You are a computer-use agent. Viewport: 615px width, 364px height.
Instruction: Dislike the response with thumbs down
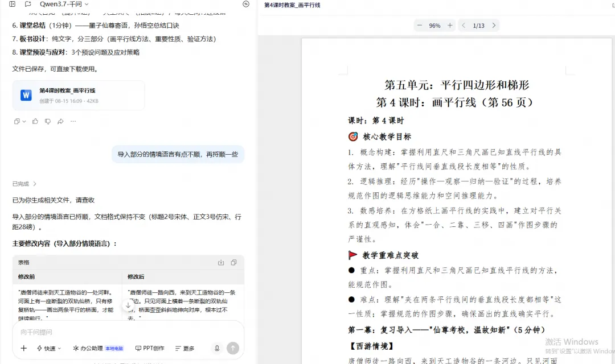(x=48, y=122)
